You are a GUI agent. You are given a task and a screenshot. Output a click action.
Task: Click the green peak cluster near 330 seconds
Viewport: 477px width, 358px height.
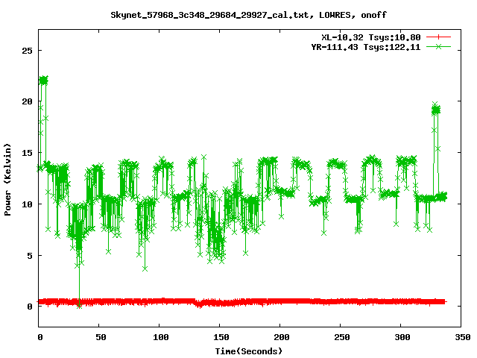pyautogui.click(x=436, y=110)
